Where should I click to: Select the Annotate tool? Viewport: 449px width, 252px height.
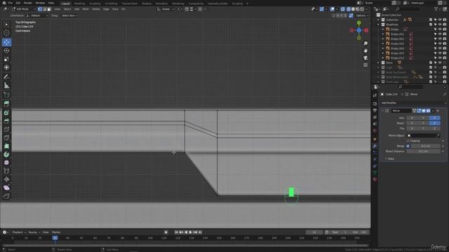pyautogui.click(x=6, y=76)
